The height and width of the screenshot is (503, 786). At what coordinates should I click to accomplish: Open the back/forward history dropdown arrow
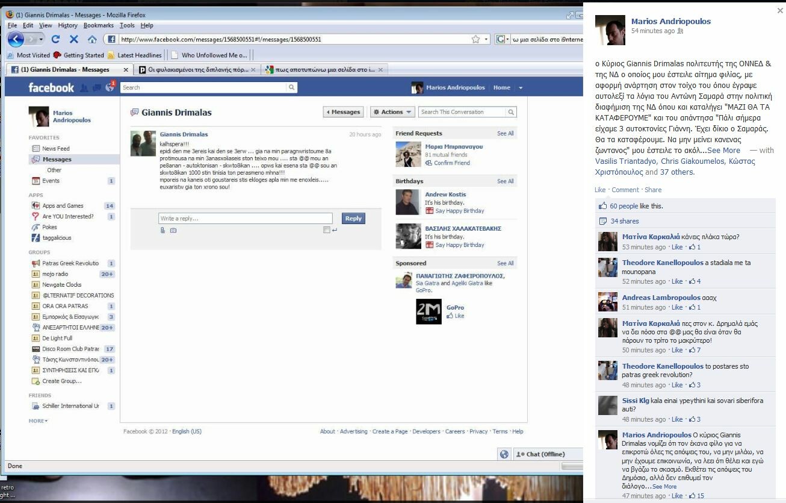coord(41,39)
